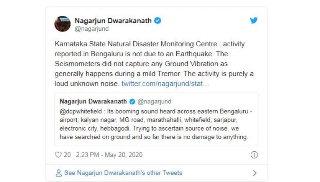This screenshot has height=182, width=320.
Task: Like the tweet with the heart icon
Action: tap(58, 155)
